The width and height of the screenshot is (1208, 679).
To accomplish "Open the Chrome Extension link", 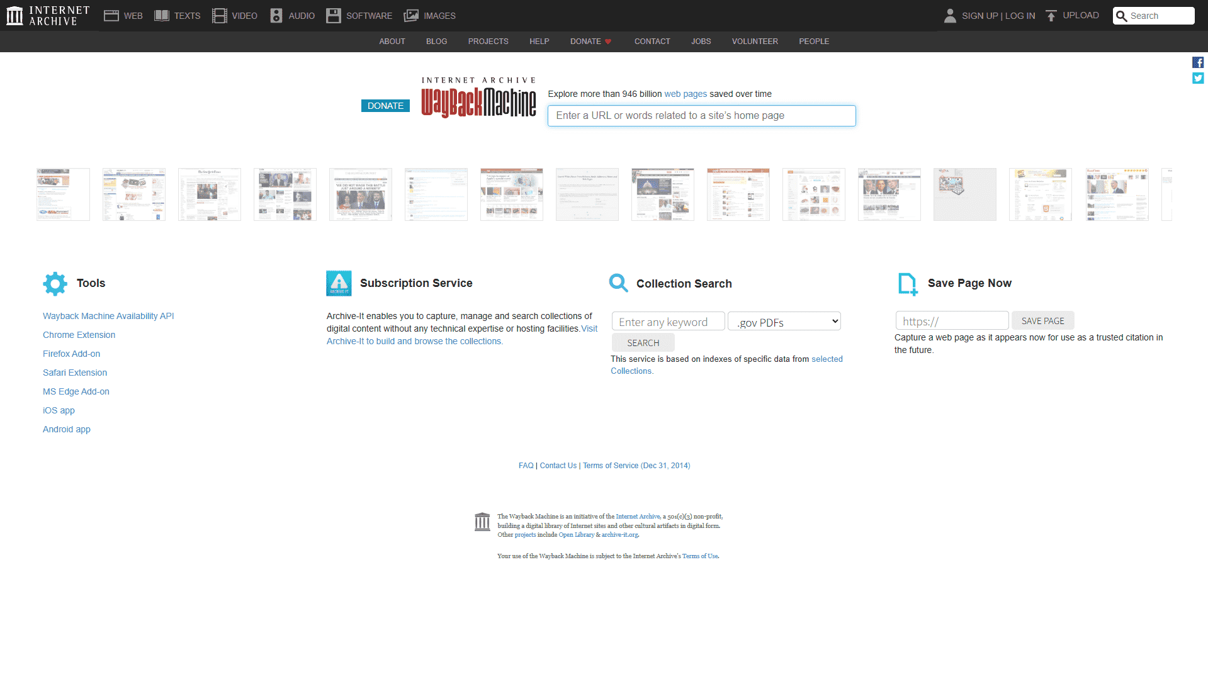I will (79, 335).
